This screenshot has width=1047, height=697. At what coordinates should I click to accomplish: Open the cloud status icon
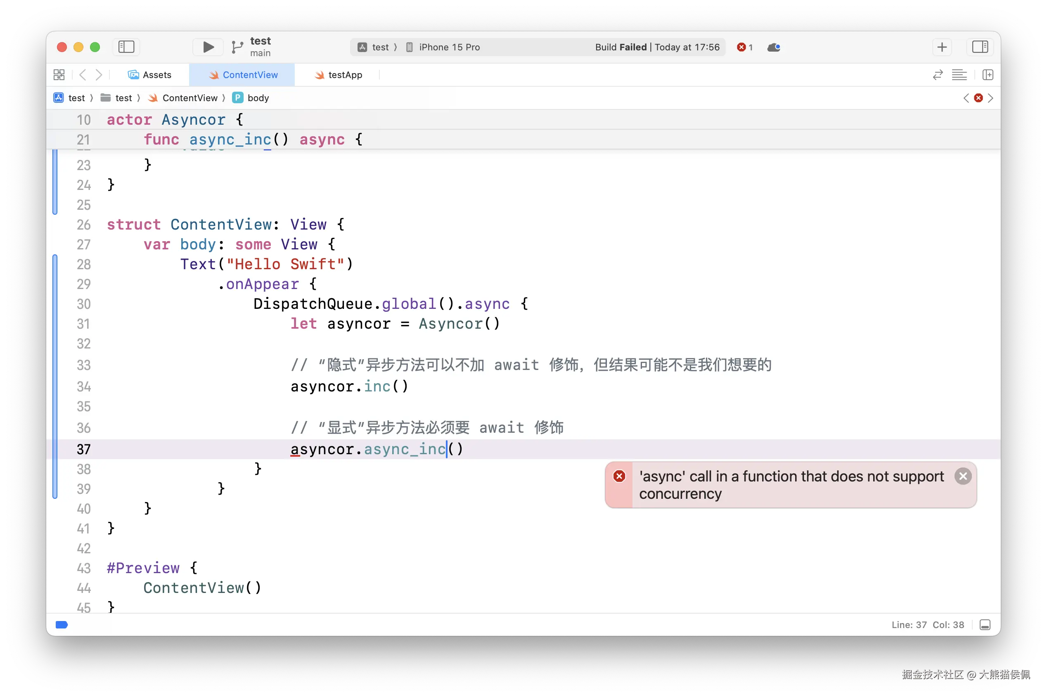click(773, 47)
